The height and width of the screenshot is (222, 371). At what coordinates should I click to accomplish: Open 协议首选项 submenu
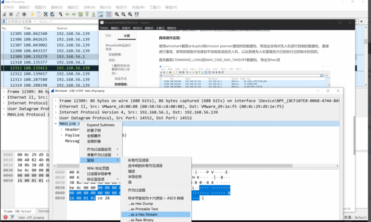[x=101, y=179]
